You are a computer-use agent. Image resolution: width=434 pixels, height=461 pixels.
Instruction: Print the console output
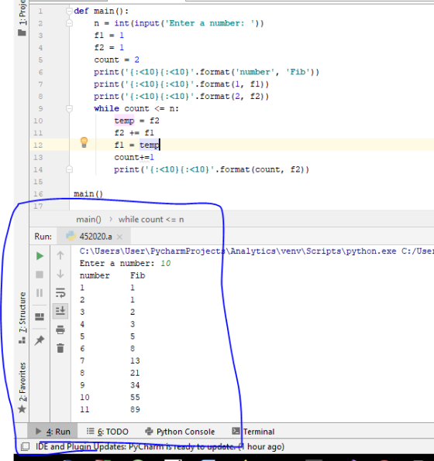[60, 330]
